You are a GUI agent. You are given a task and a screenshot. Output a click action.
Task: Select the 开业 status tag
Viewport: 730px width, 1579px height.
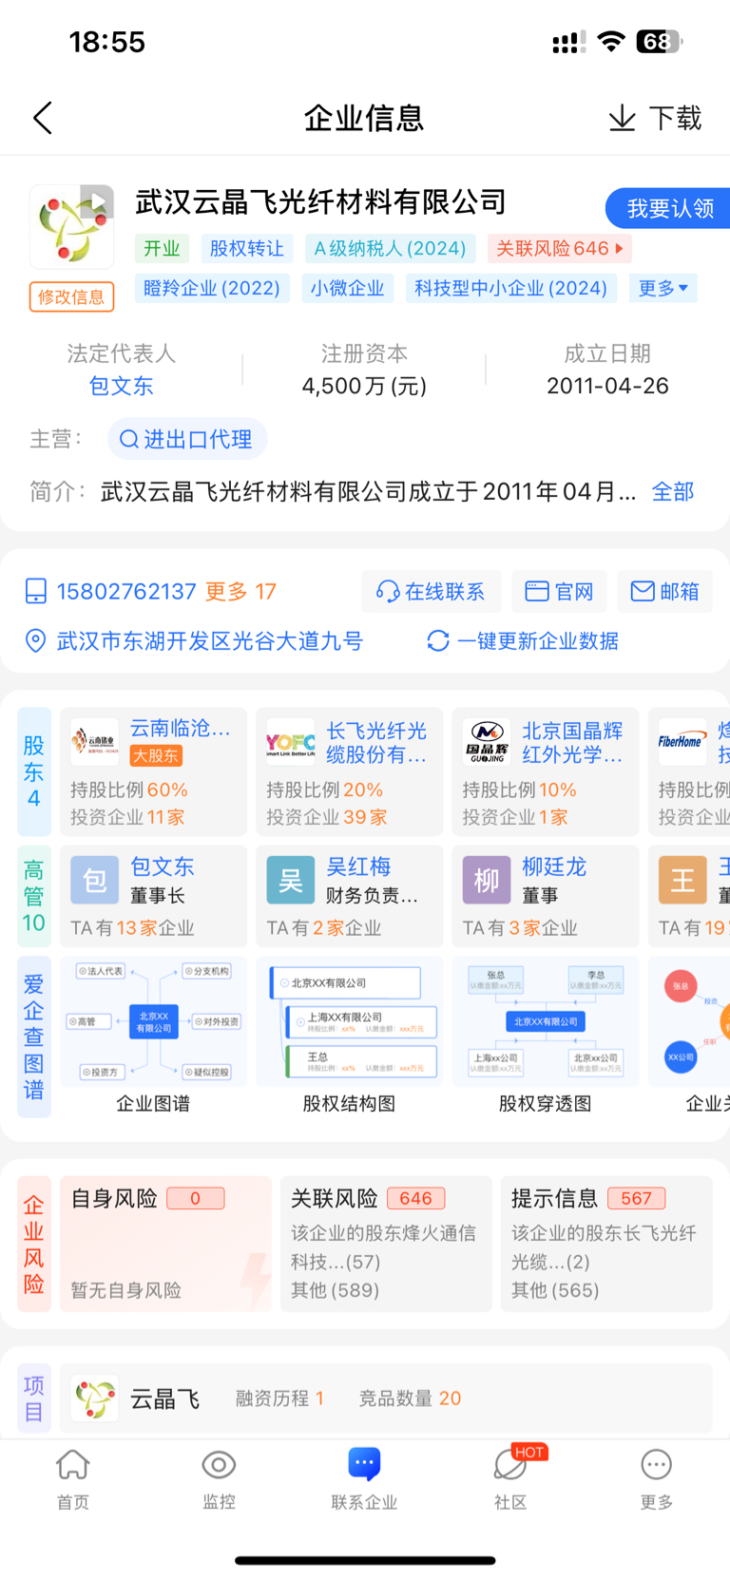point(162,249)
